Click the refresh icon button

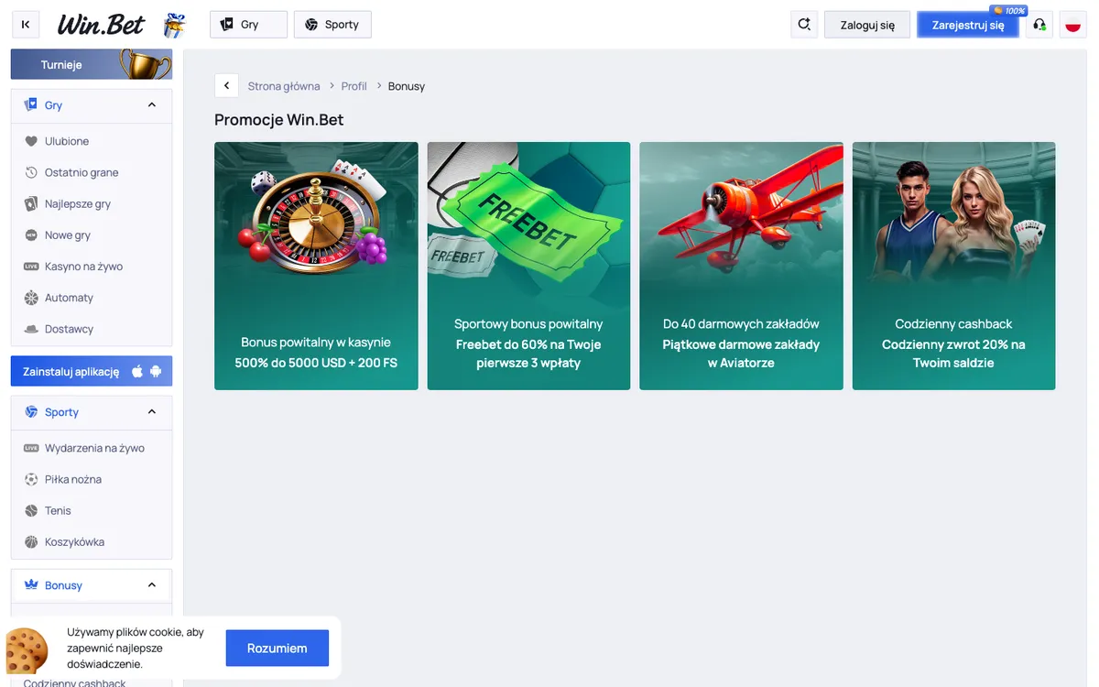coord(804,25)
